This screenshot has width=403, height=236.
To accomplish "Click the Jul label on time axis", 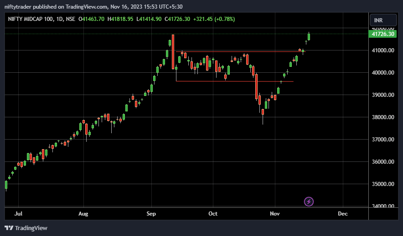I will pyautogui.click(x=18, y=213).
